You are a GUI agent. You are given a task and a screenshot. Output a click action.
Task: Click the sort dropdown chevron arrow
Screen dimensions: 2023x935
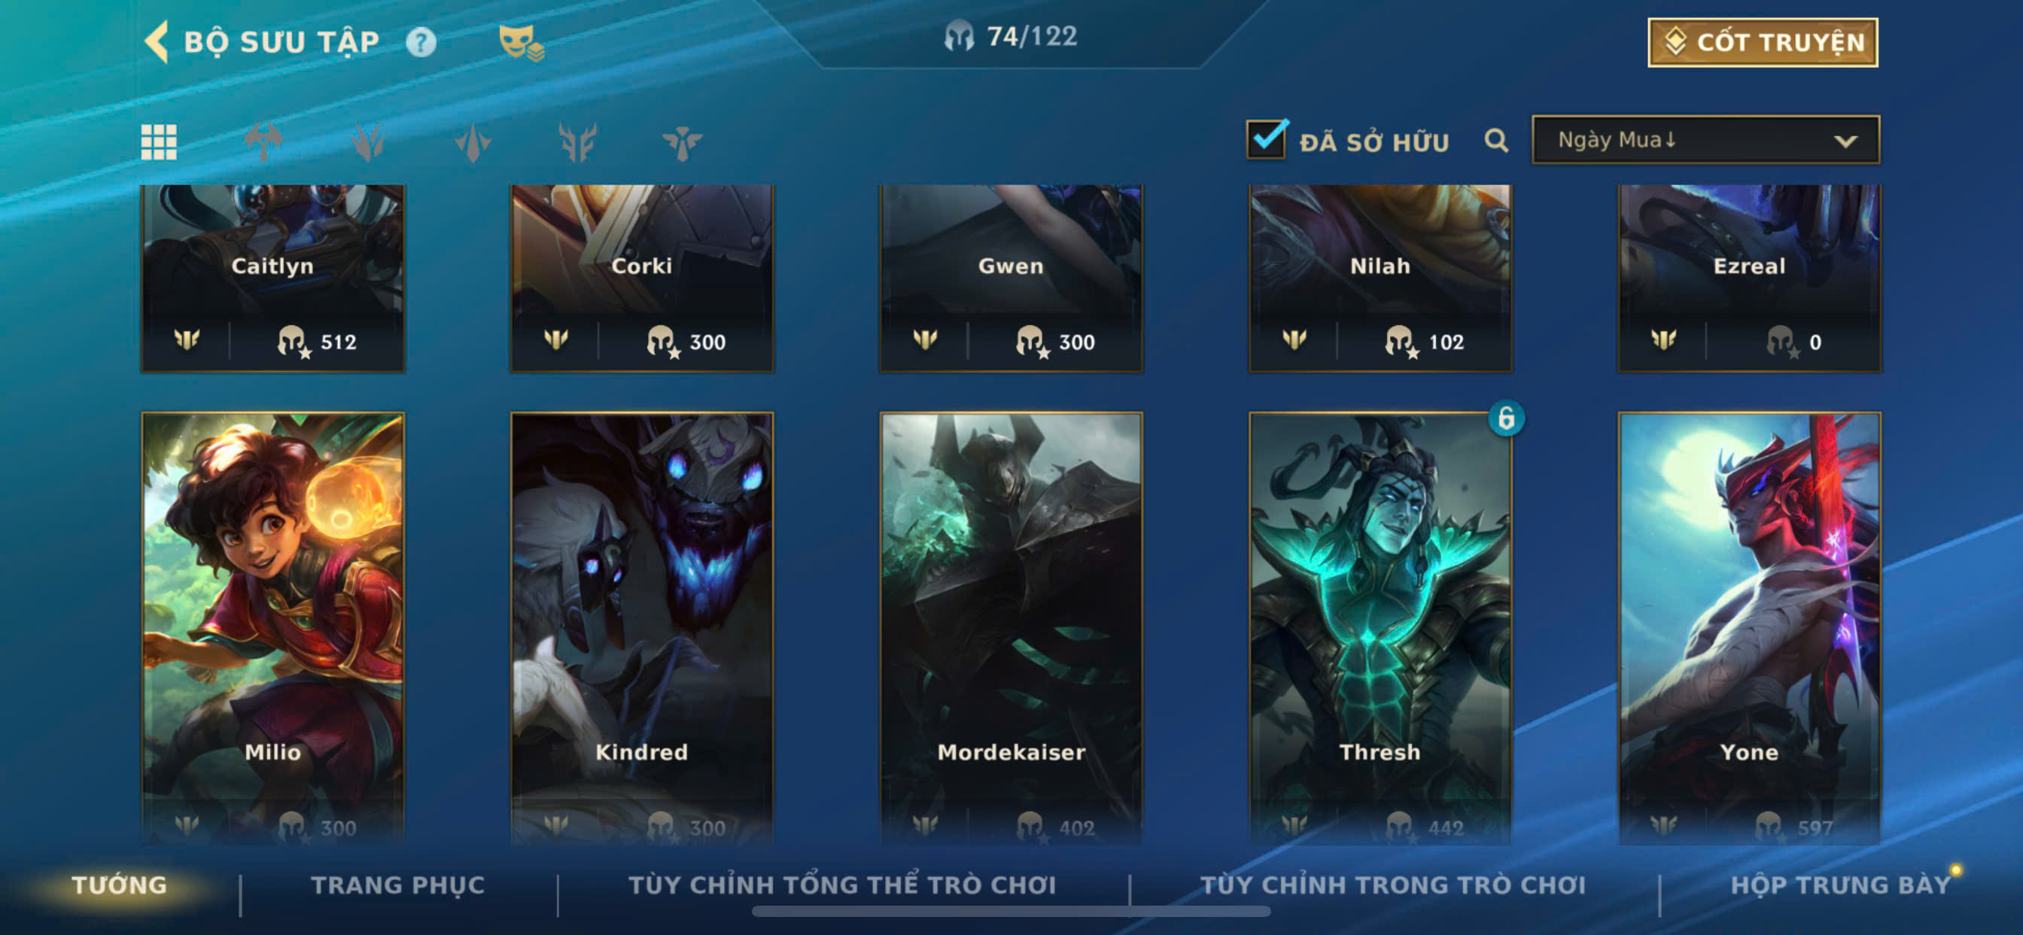(x=1845, y=142)
